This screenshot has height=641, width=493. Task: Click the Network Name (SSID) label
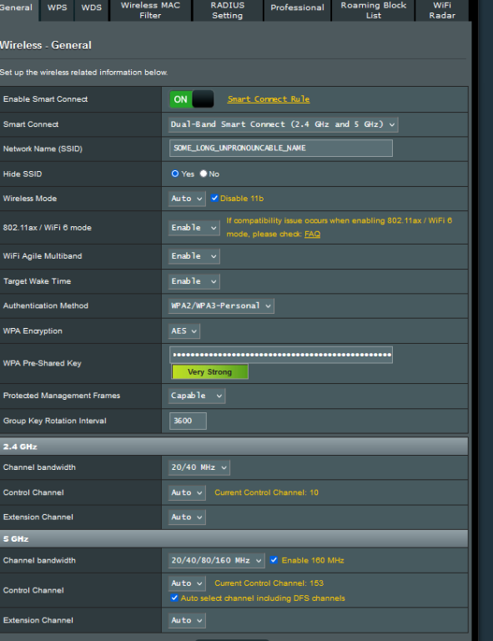pyautogui.click(x=43, y=149)
